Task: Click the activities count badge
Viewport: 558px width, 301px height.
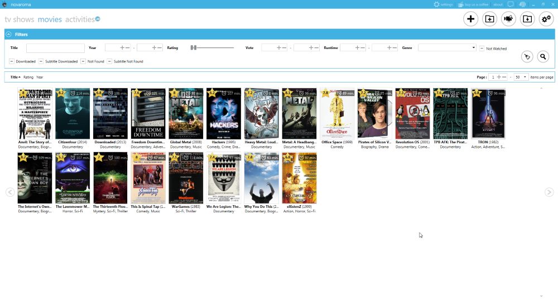Action: 98,19
